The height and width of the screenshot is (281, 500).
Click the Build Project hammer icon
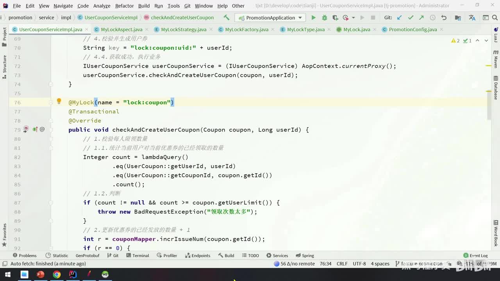(x=227, y=18)
